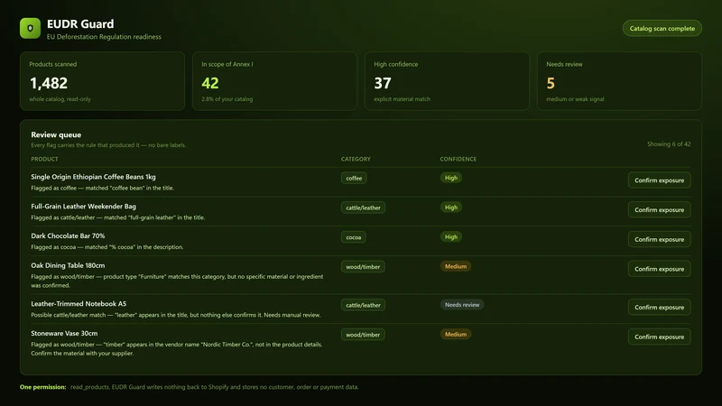This screenshot has height=406, width=722.
Task: Click EU Deforestation Regulation readiness subtitle
Action: coord(104,37)
